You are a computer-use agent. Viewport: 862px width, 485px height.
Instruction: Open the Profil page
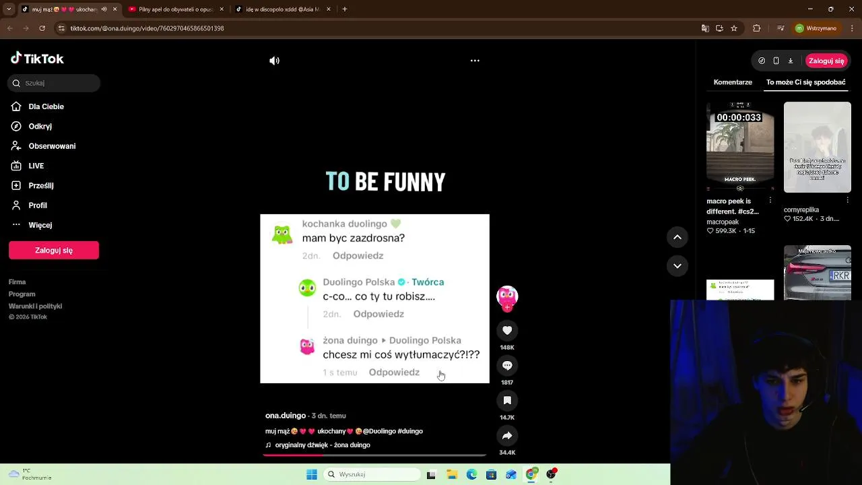pyautogui.click(x=37, y=205)
